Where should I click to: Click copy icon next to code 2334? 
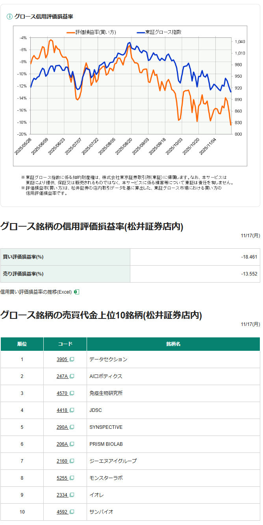point(72,495)
